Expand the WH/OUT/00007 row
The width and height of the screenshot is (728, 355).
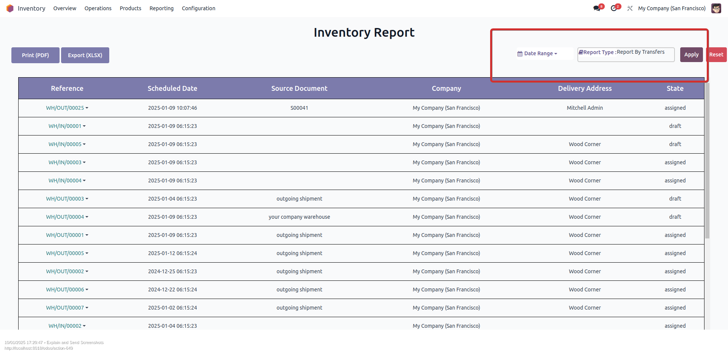click(67, 308)
